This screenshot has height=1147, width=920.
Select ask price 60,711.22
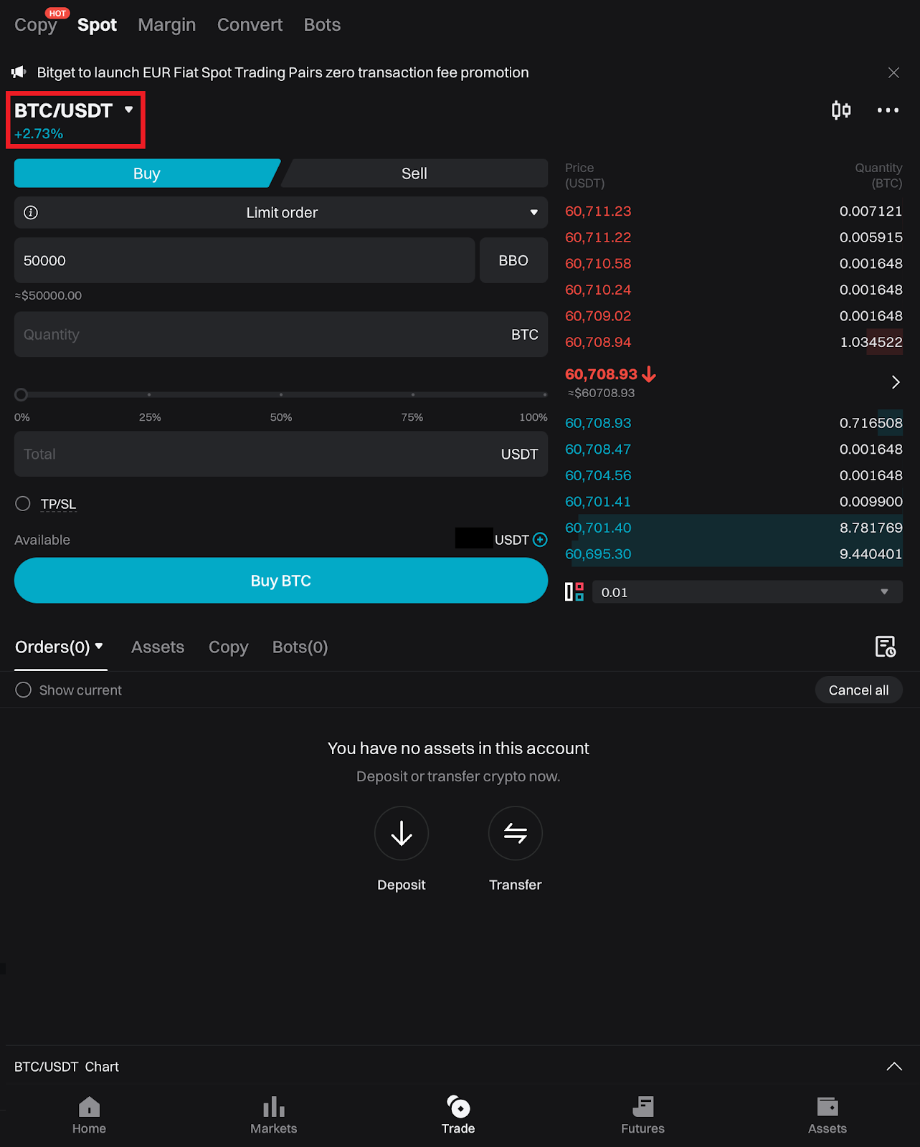click(x=598, y=237)
